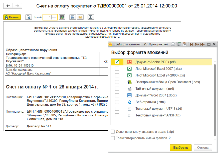Click the 1C logo in the dialog title bar
Screen dimensions: 219x154
110,44
